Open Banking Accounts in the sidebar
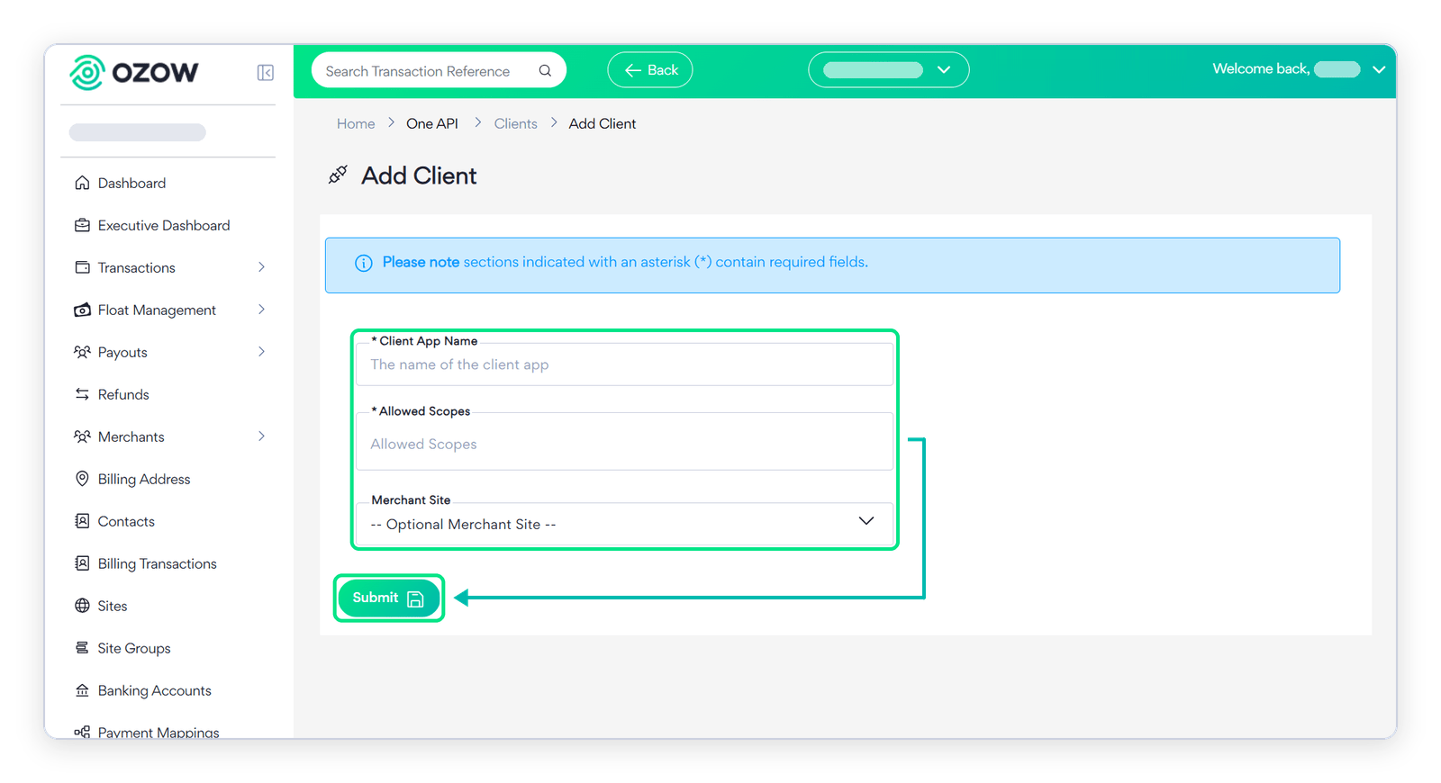This screenshot has height=783, width=1441. tap(155, 690)
